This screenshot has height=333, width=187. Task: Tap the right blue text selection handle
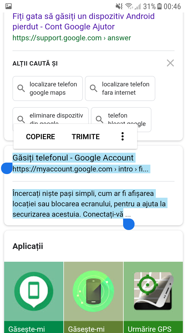point(129,224)
